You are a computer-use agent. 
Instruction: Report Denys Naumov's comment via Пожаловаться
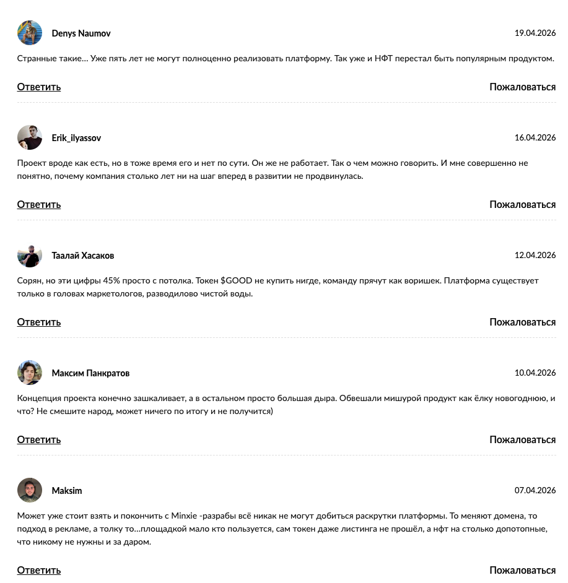(522, 87)
